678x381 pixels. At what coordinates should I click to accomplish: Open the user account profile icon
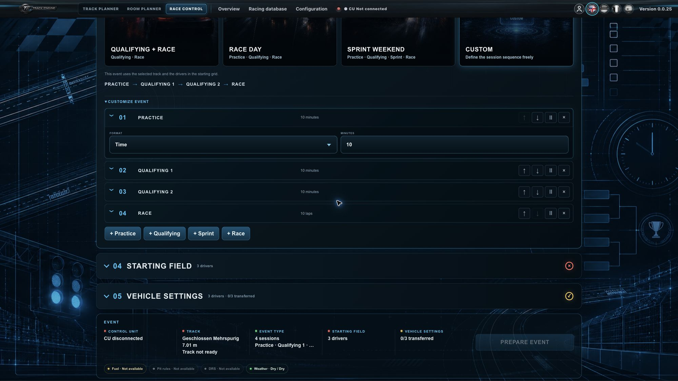click(579, 9)
